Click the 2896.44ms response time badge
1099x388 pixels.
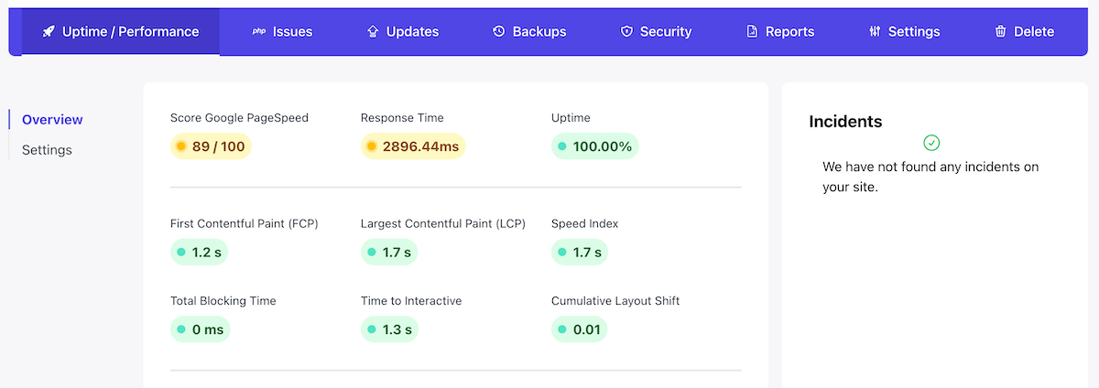(x=413, y=145)
